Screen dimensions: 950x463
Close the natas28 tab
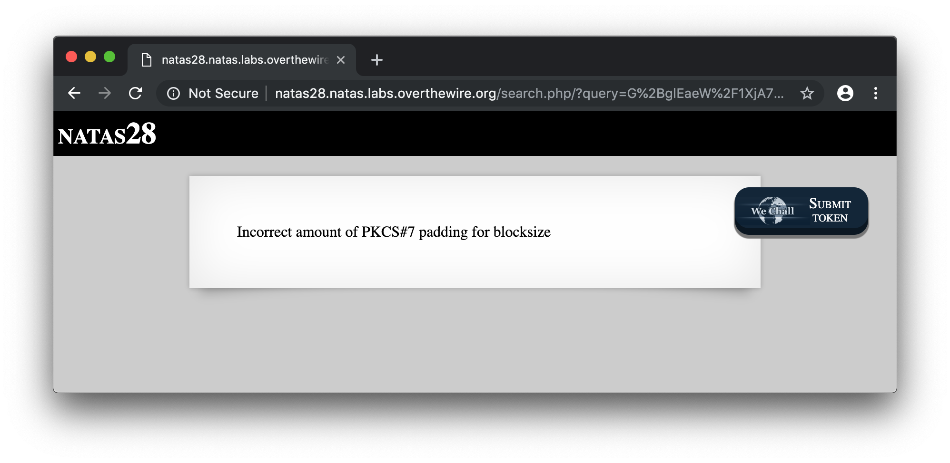(x=341, y=60)
